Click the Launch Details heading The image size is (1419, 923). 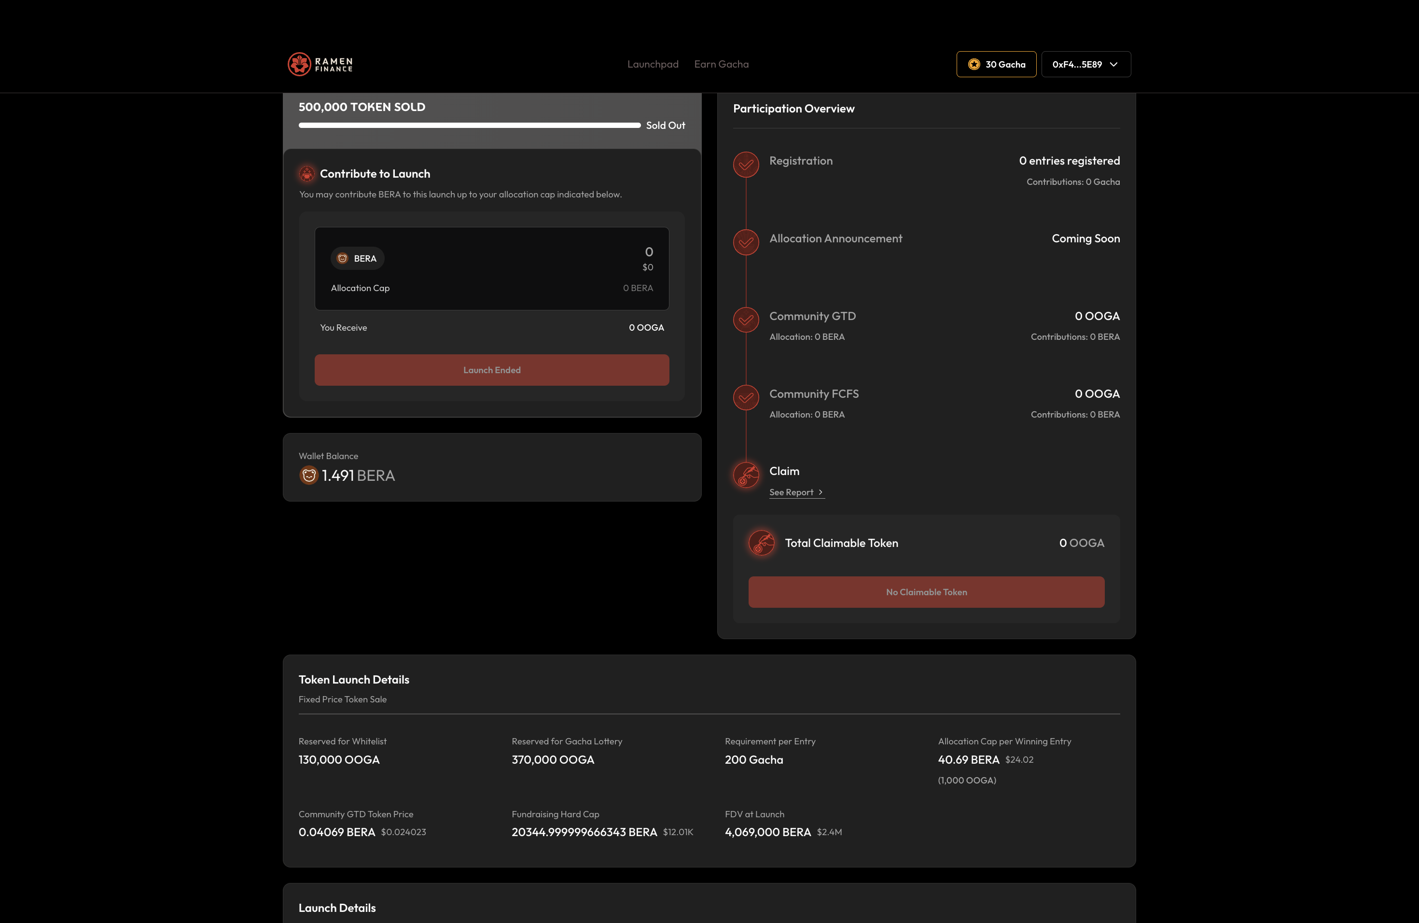[x=337, y=908]
